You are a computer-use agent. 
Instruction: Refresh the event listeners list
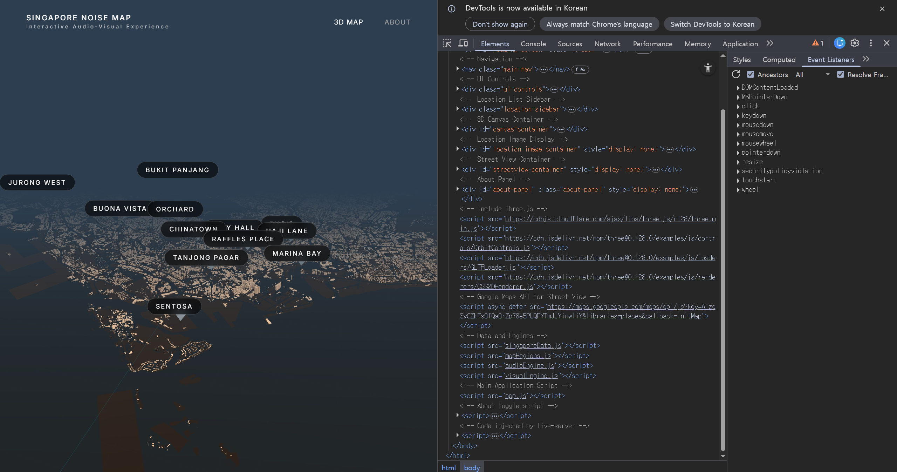tap(736, 74)
